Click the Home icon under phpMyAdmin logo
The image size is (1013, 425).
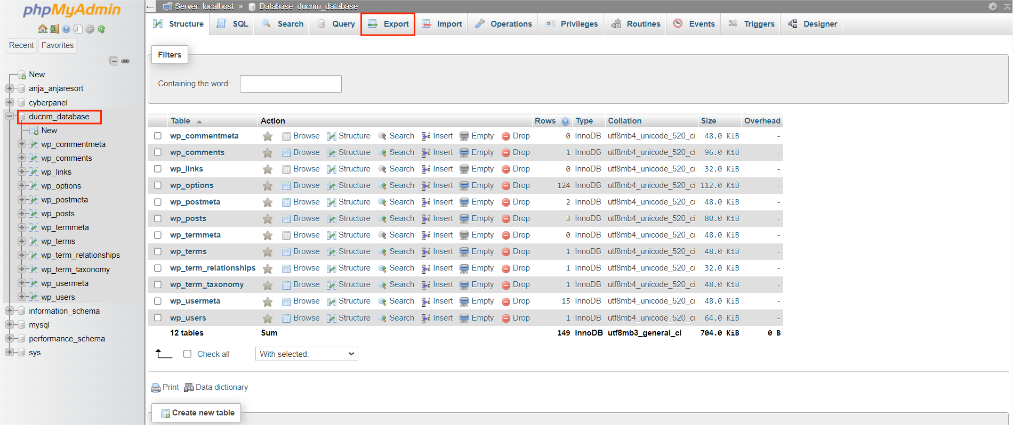click(x=42, y=29)
